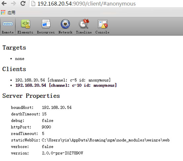183x161 pixels.
Task: Select the client with channel c-5
Action: [x=63, y=80]
